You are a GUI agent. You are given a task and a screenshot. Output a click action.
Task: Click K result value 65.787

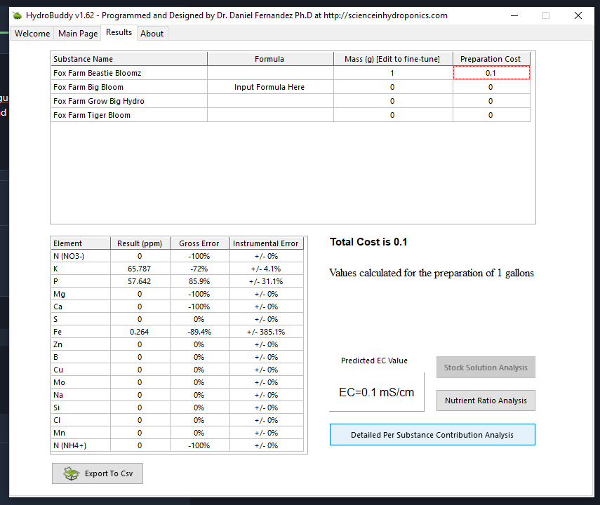(140, 269)
